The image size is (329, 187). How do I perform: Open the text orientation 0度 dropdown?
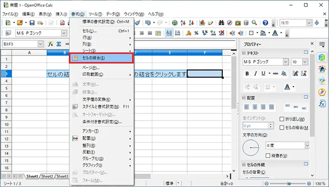(x=307, y=146)
